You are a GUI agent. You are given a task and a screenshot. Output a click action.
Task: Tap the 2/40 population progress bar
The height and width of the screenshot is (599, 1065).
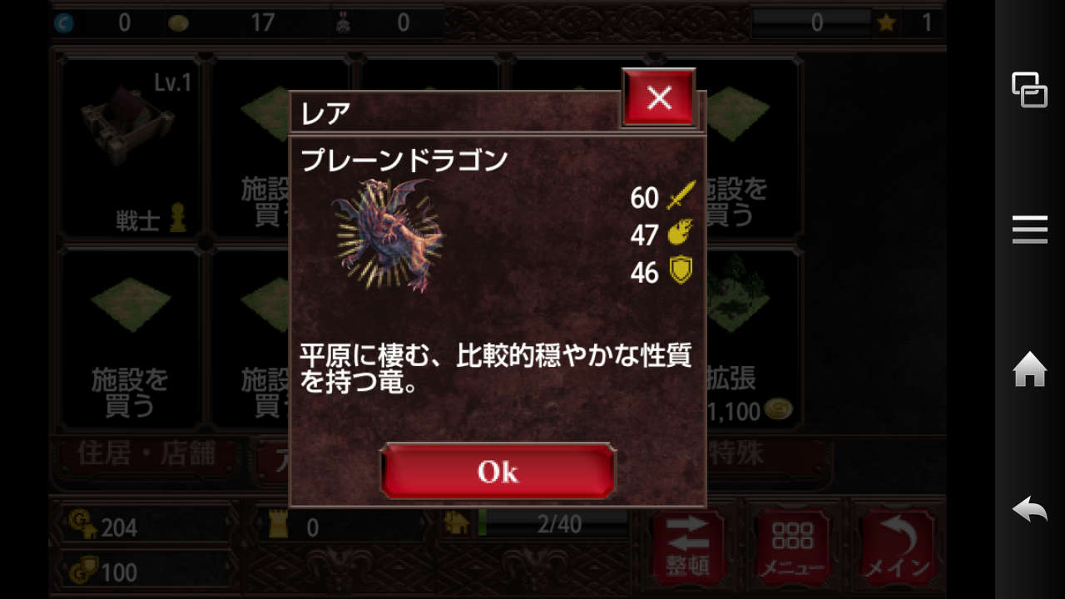pos(554,524)
